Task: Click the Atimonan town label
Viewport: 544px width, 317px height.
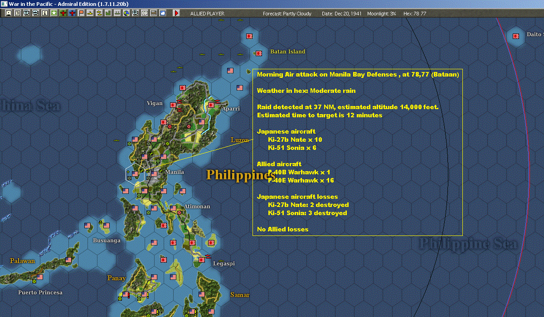Action: 197,207
